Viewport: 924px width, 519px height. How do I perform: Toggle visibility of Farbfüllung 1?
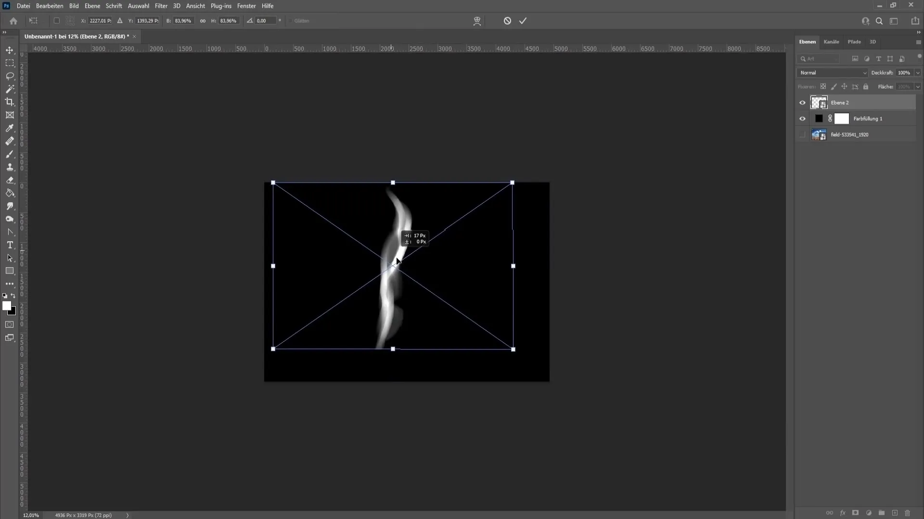click(803, 119)
